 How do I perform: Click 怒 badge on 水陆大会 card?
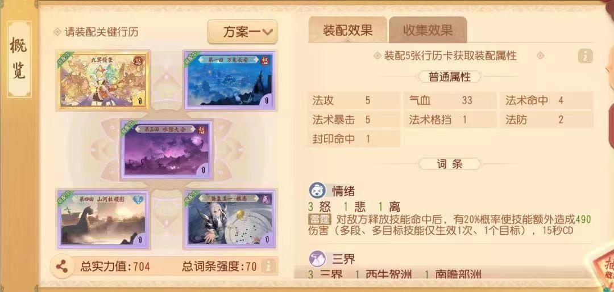tap(202, 131)
